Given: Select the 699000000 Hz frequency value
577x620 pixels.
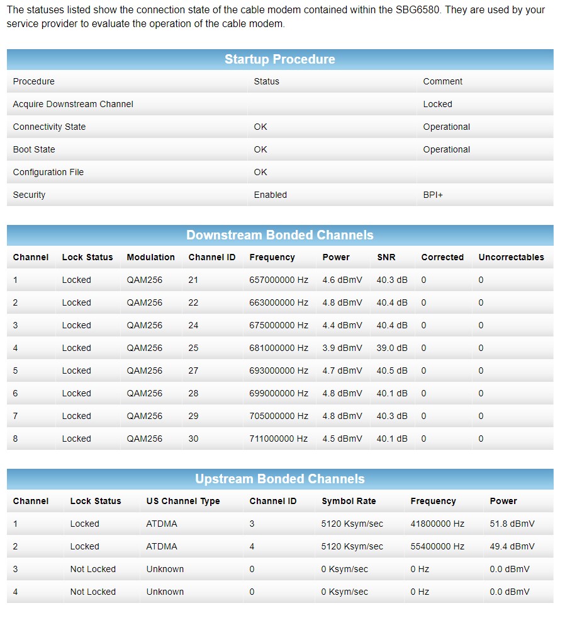Looking at the screenshot, I should click(278, 393).
